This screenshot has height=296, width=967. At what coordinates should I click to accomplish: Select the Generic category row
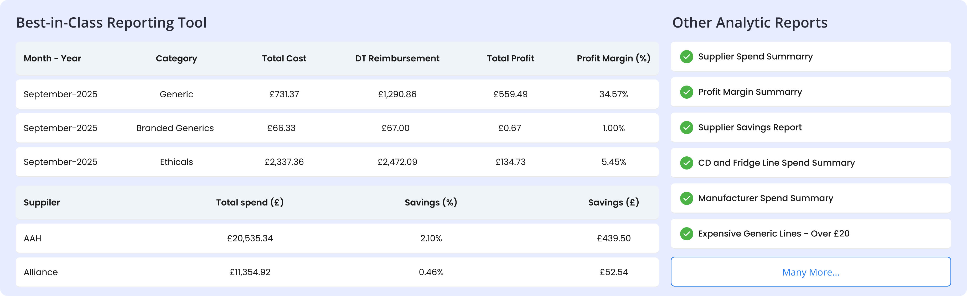tap(177, 94)
